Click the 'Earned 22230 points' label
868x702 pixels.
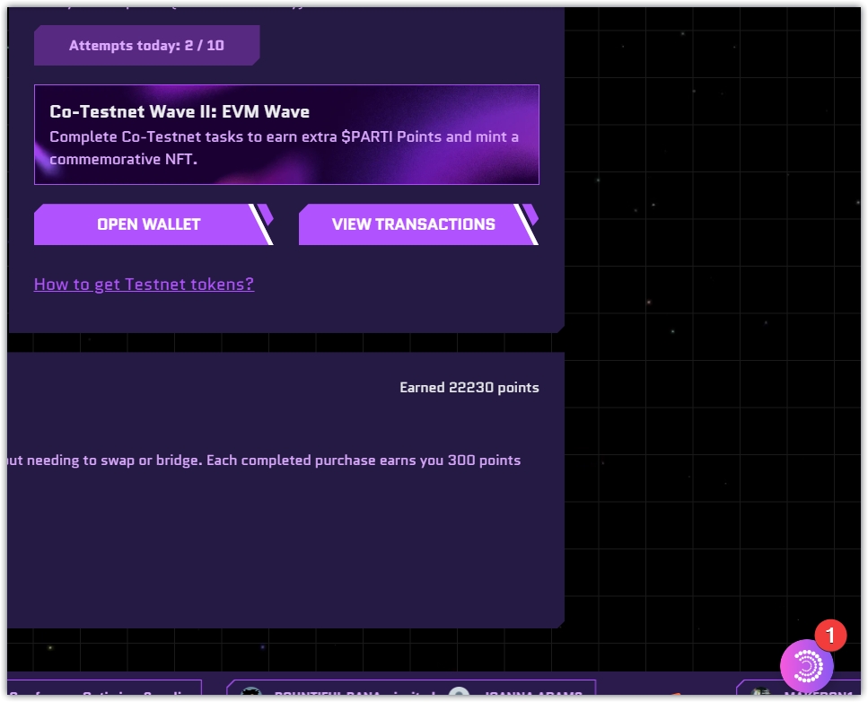469,388
